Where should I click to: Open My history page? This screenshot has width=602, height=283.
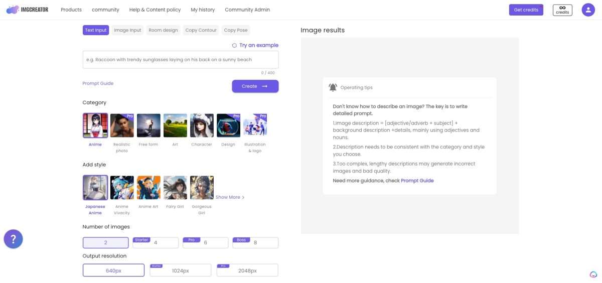203,10
